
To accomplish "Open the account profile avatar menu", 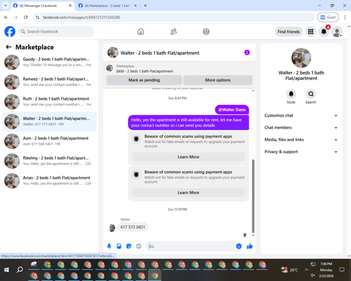I will pos(337,32).
